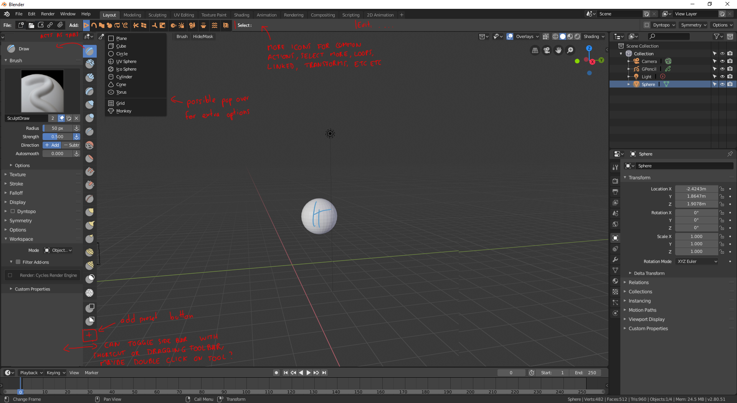The image size is (737, 403).
Task: Expand the Relations panel
Action: pos(639,282)
